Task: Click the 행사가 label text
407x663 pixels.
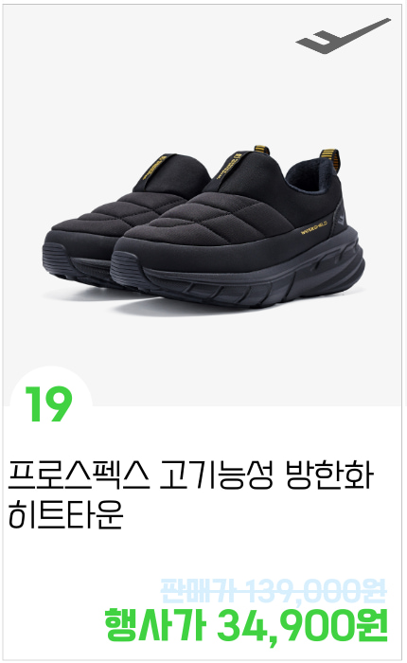Action: (x=154, y=624)
